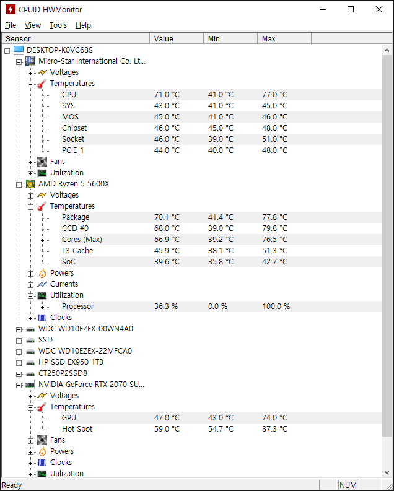Click the DESKTOP-K0VC68S computer icon
The width and height of the screenshot is (394, 491).
pos(19,50)
